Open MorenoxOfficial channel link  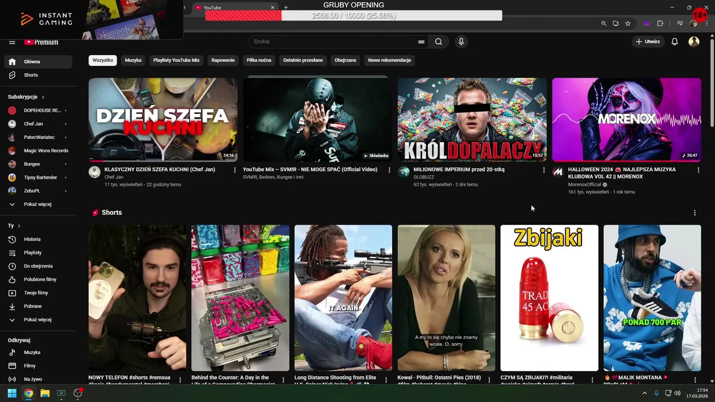click(x=584, y=184)
